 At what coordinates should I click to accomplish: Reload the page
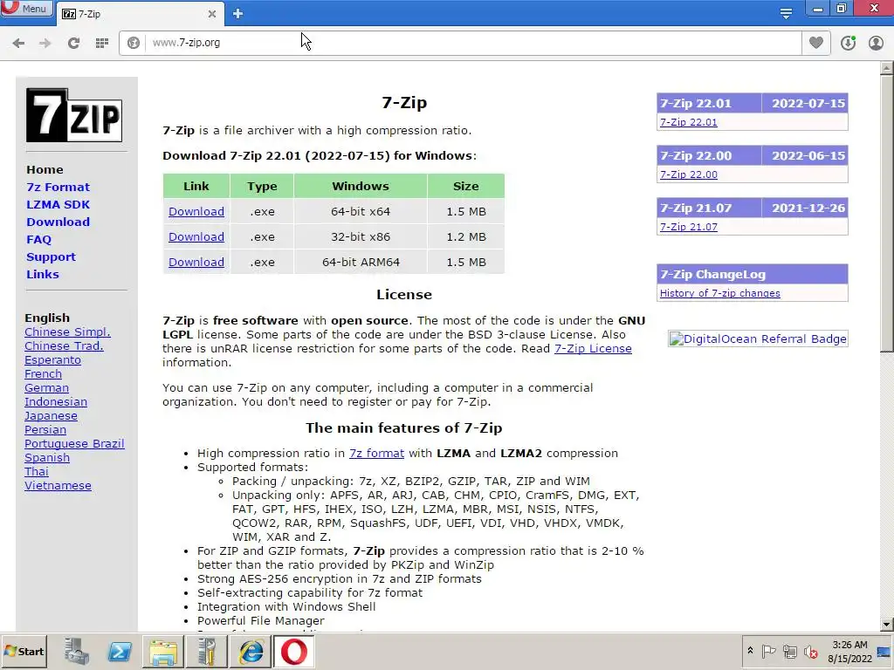point(73,43)
